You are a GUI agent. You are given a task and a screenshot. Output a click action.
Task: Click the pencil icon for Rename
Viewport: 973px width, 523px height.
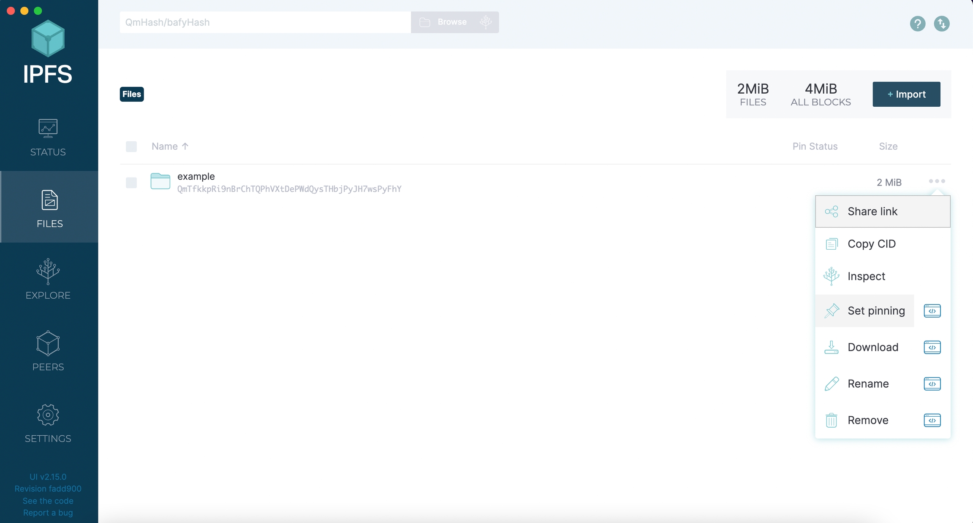click(832, 384)
